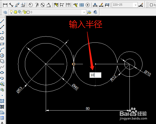The height and width of the screenshot is (124, 156).
Task: Pick the Continue dimension tool
Action: pyautogui.click(x=68, y=5)
